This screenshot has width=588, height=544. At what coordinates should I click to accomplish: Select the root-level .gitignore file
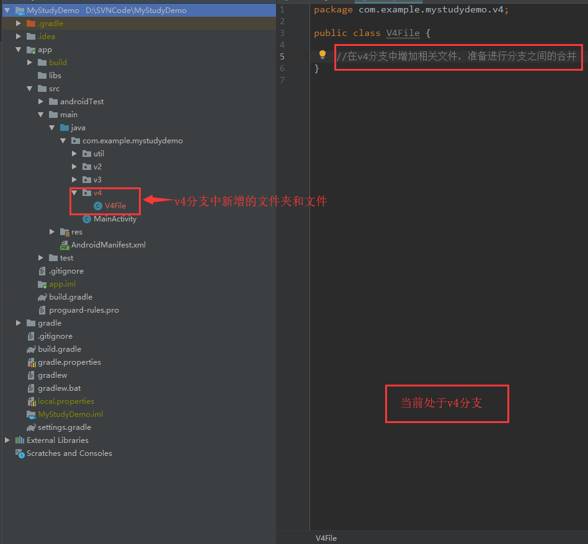click(55, 336)
